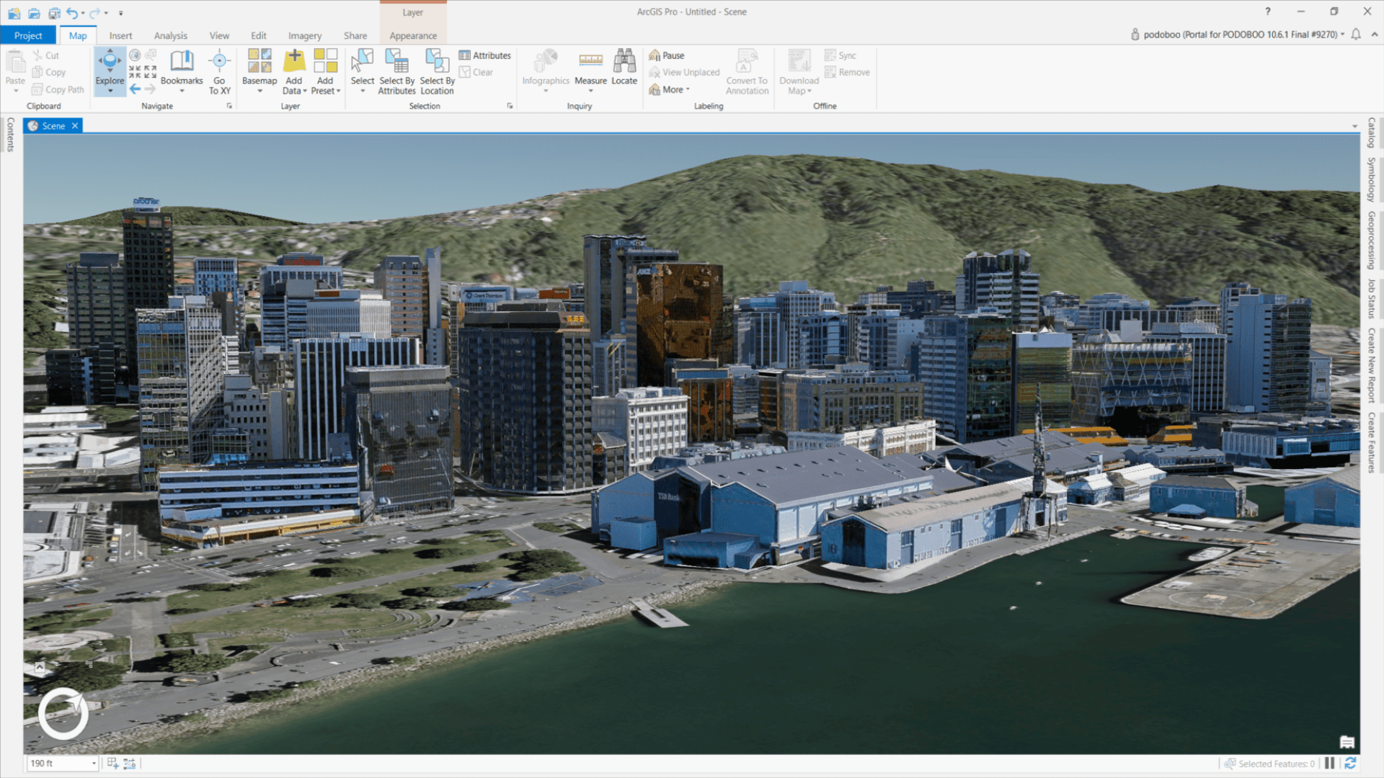The height and width of the screenshot is (778, 1384).
Task: Open the Go To XY tool
Action: (220, 71)
